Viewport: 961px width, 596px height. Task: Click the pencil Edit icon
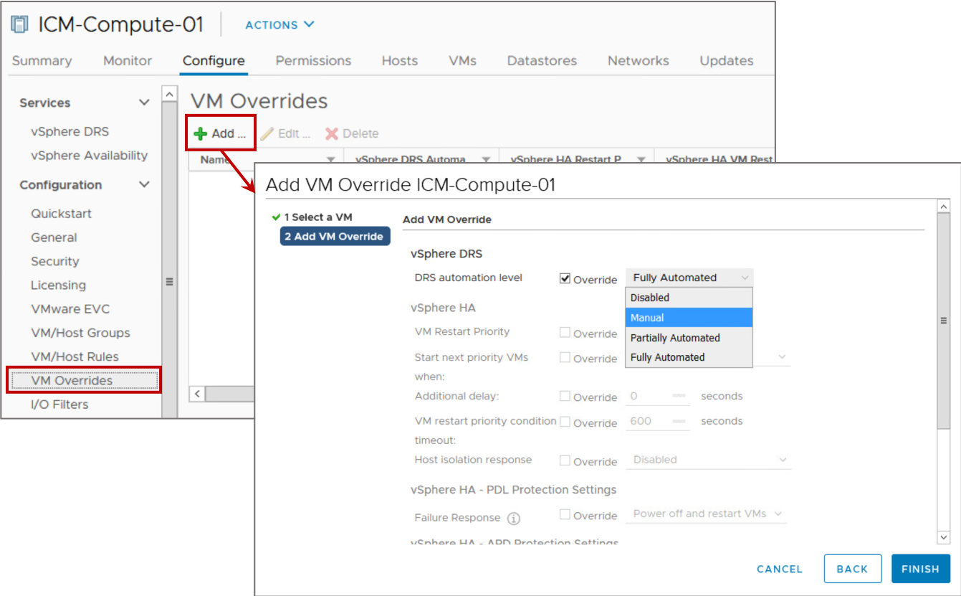pyautogui.click(x=267, y=133)
